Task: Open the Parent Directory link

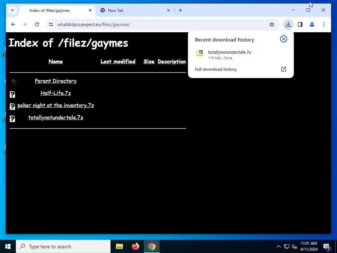Action: click(x=56, y=81)
